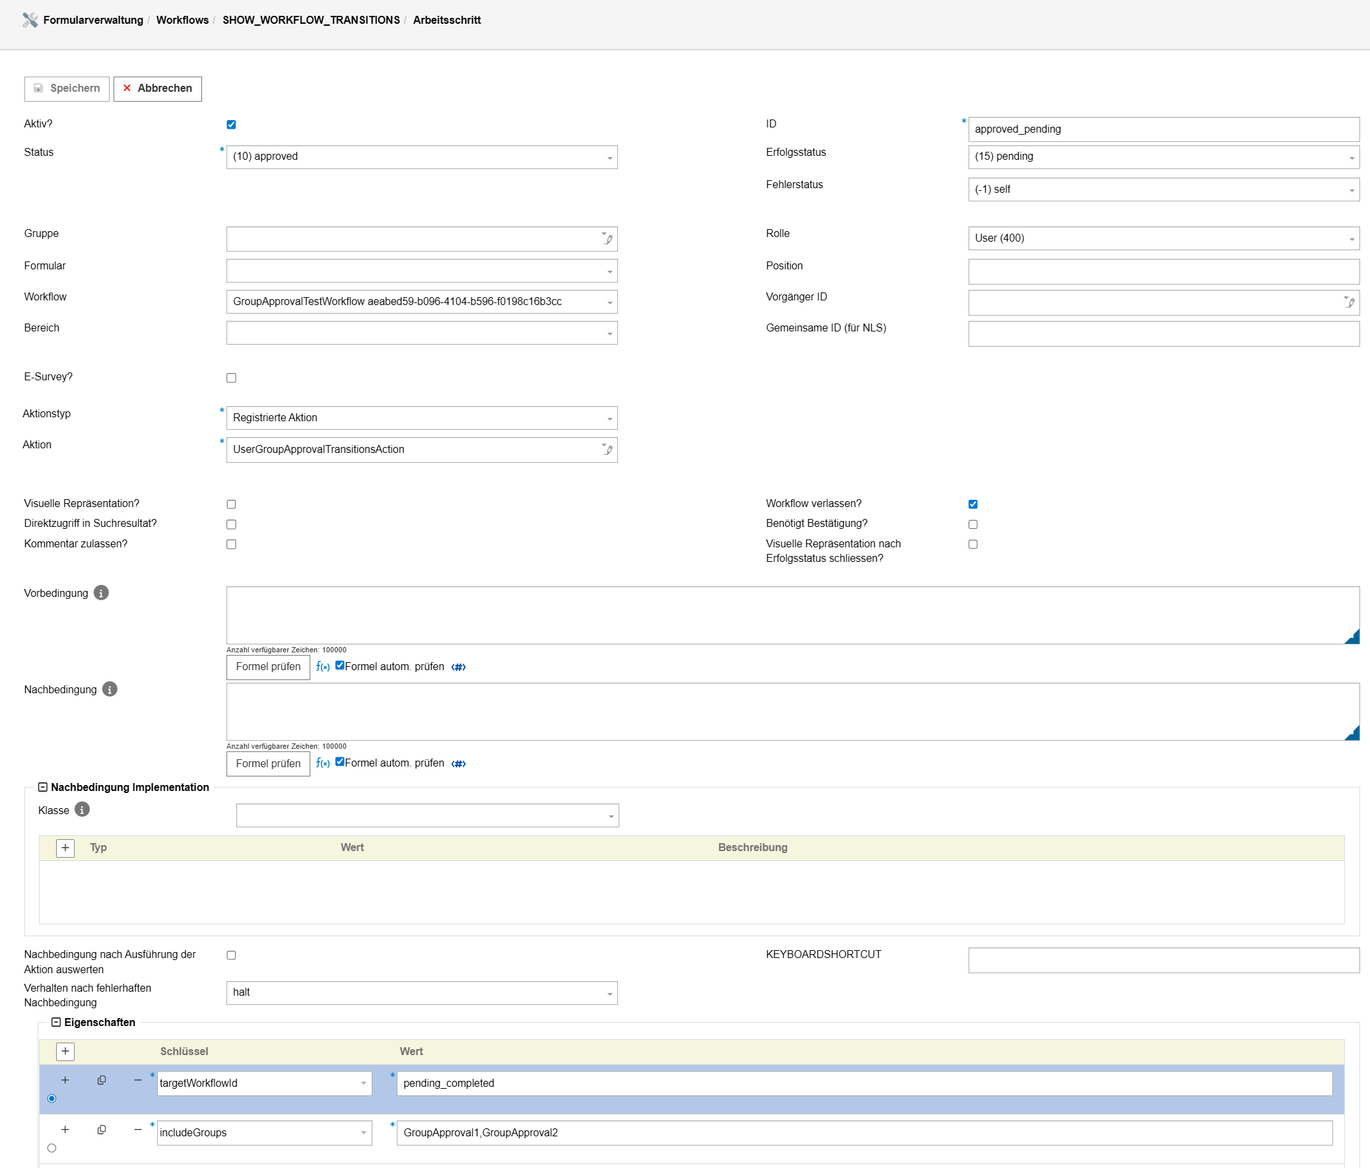Insert row at includeGroups plus icon

pyautogui.click(x=65, y=1130)
